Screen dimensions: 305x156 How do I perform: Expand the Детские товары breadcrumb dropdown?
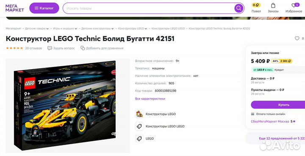47,29
